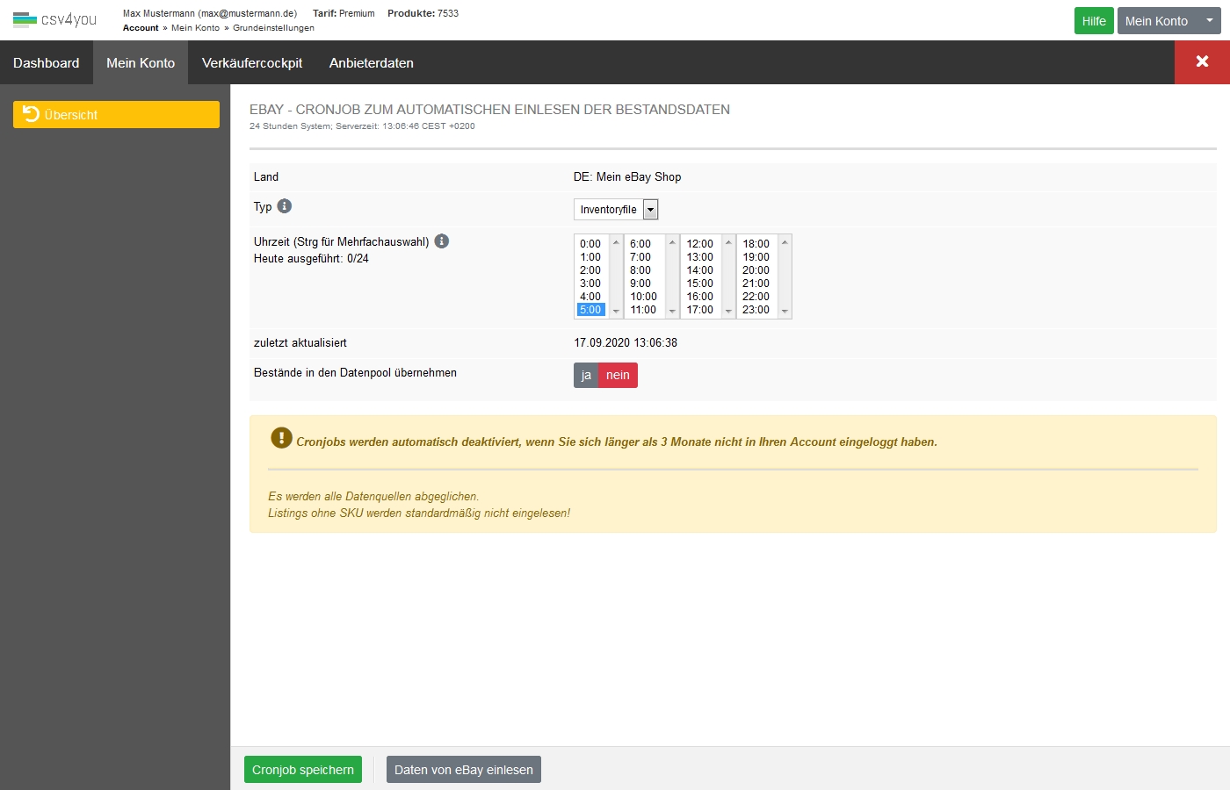Click the info icon beside Uhrzeit label
This screenshot has height=790, width=1230.
point(442,241)
